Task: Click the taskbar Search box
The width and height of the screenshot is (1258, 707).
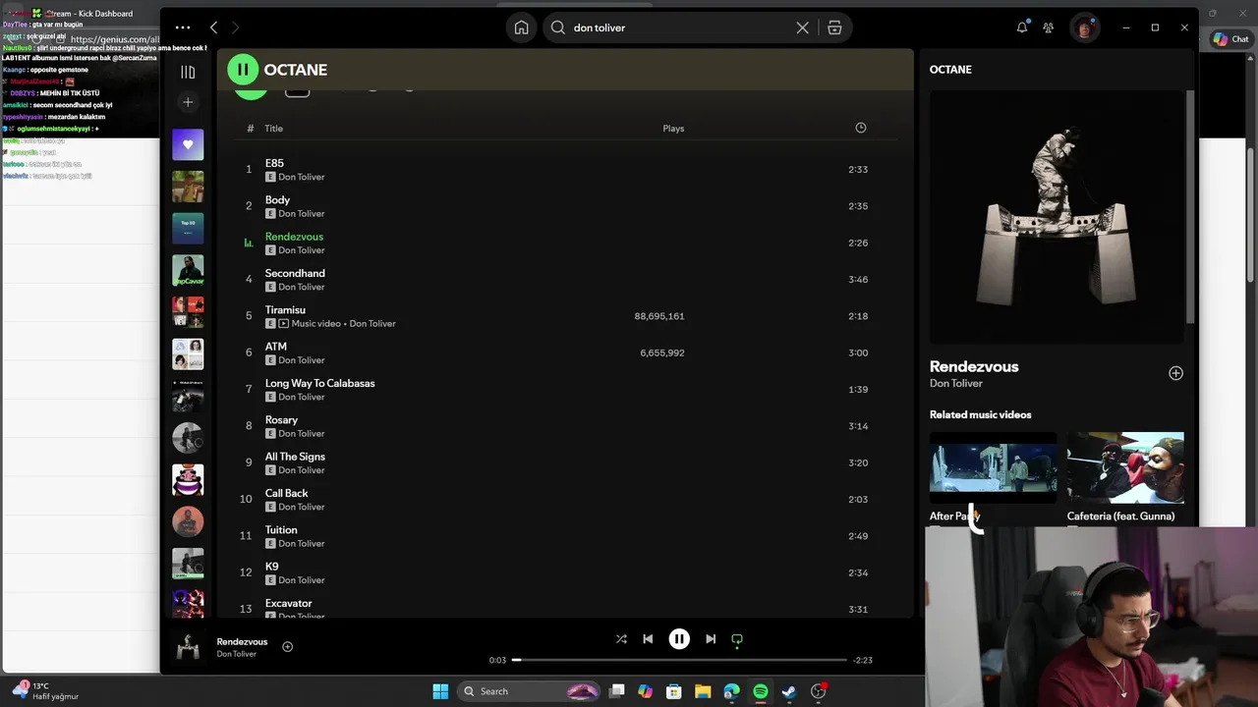Action: 531,691
